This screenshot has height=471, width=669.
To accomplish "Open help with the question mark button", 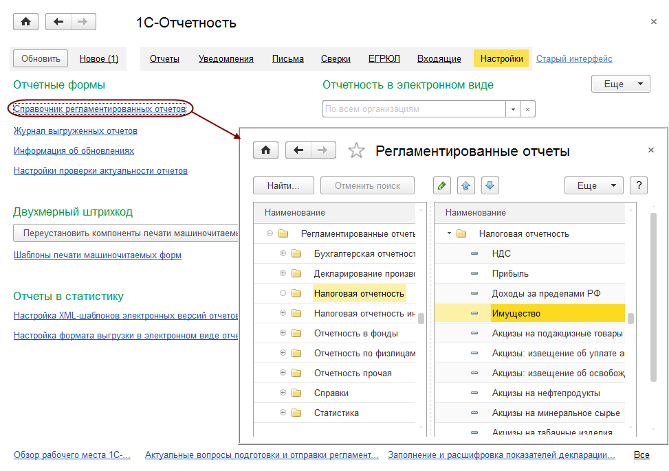I will 639,185.
